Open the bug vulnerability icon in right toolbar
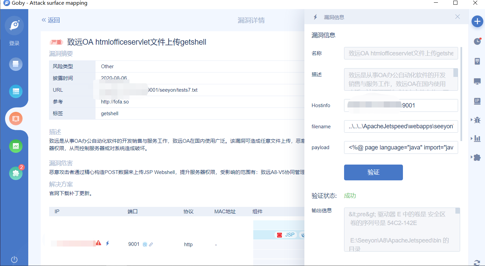Image resolution: width=485 pixels, height=266 pixels. click(477, 120)
